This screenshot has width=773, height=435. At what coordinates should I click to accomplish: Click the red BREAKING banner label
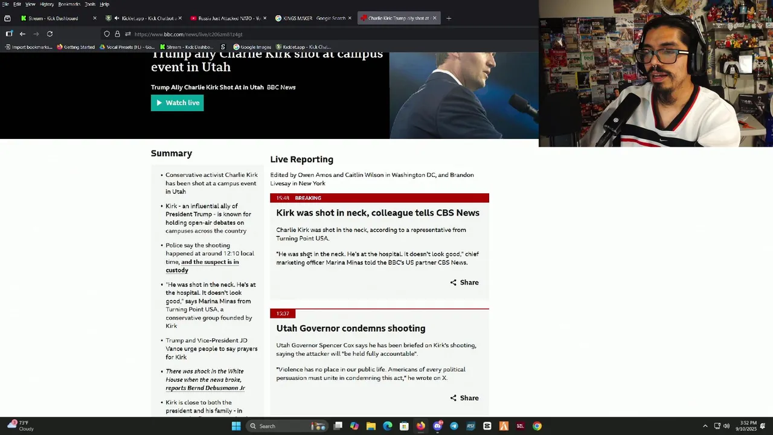[308, 198]
